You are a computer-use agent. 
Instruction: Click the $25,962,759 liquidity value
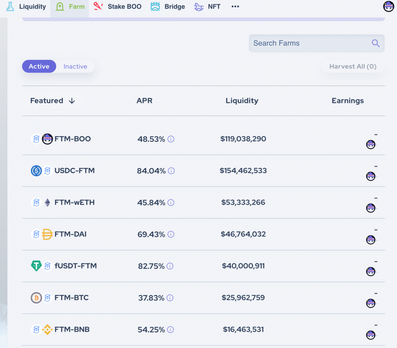243,298
